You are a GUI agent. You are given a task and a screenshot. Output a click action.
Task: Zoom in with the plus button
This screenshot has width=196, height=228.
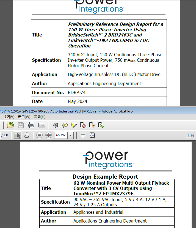click(48, 135)
